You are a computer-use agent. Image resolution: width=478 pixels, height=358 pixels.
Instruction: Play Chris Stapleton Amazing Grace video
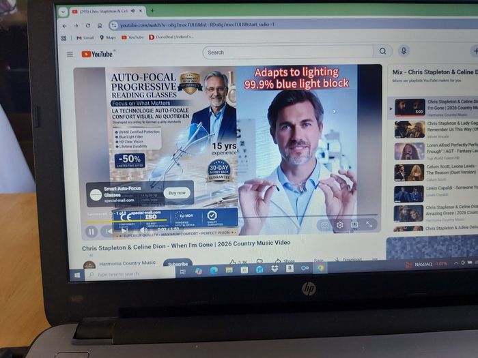point(408,213)
